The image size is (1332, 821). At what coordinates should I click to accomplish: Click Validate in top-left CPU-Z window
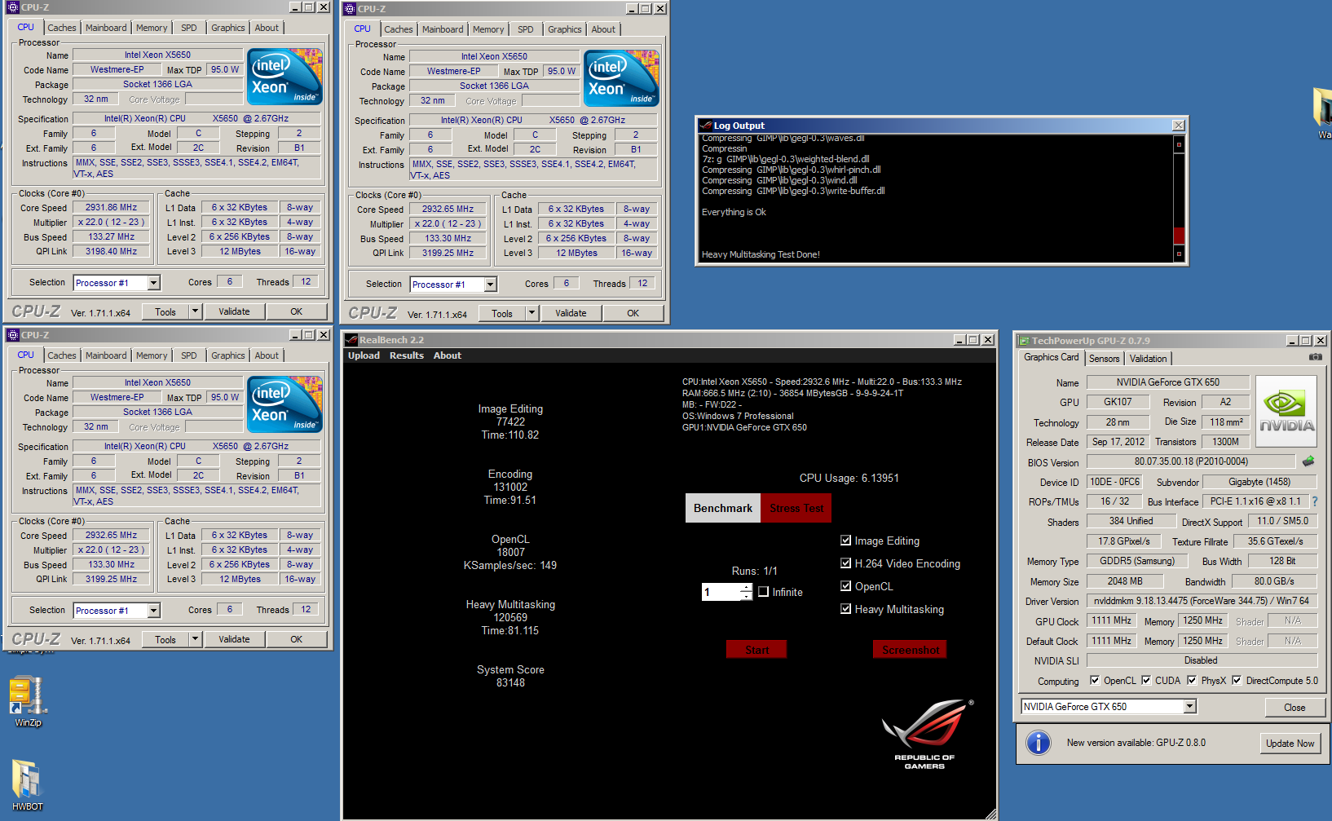(x=234, y=311)
